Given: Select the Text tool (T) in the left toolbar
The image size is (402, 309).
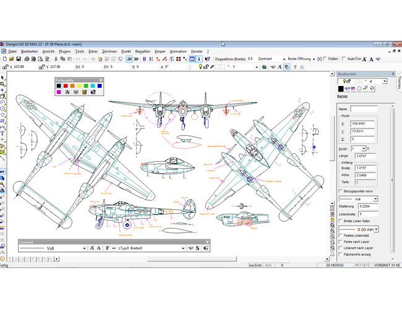Looking at the screenshot, I should (2, 133).
